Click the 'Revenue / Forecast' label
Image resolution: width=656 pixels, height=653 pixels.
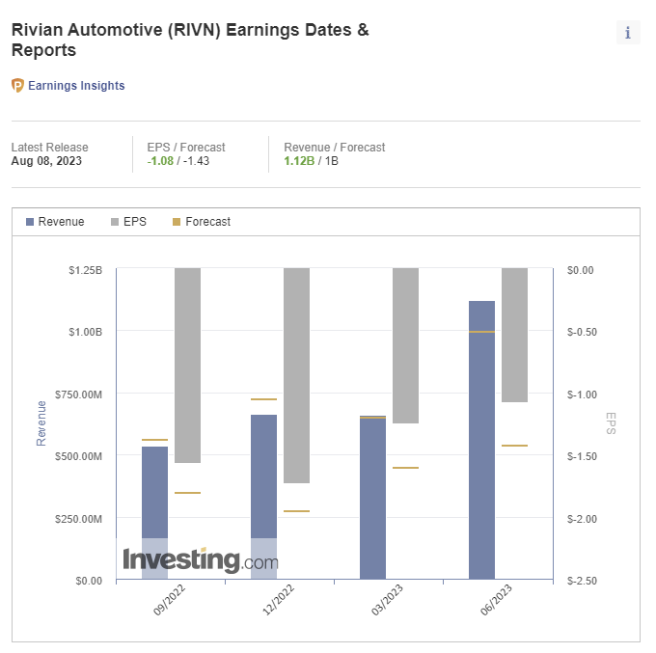tap(335, 148)
